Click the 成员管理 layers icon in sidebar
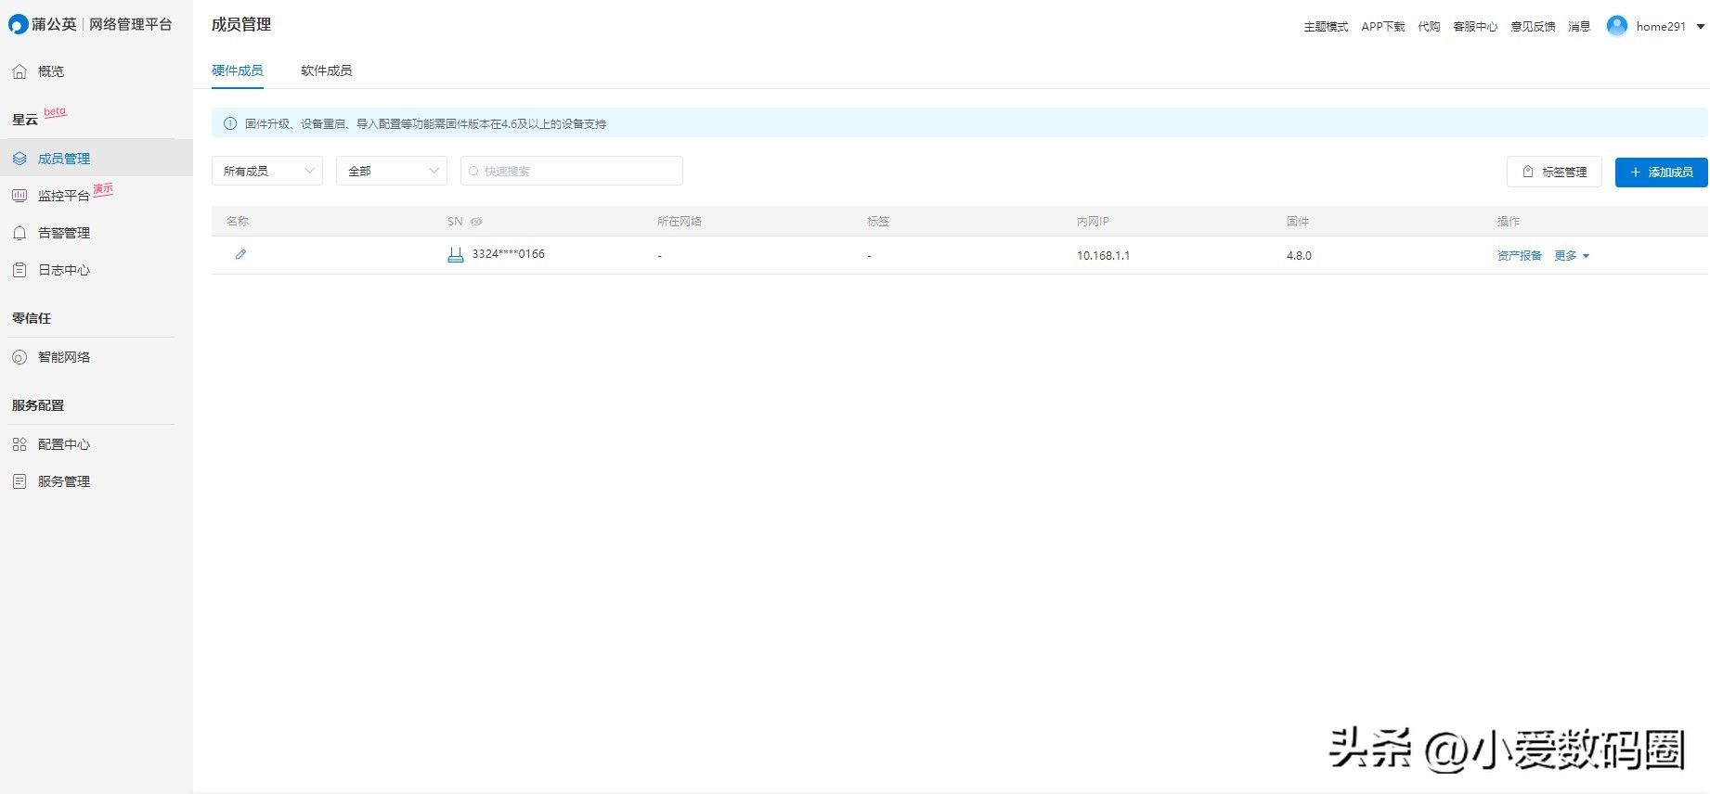This screenshot has height=794, width=1710. coord(19,159)
